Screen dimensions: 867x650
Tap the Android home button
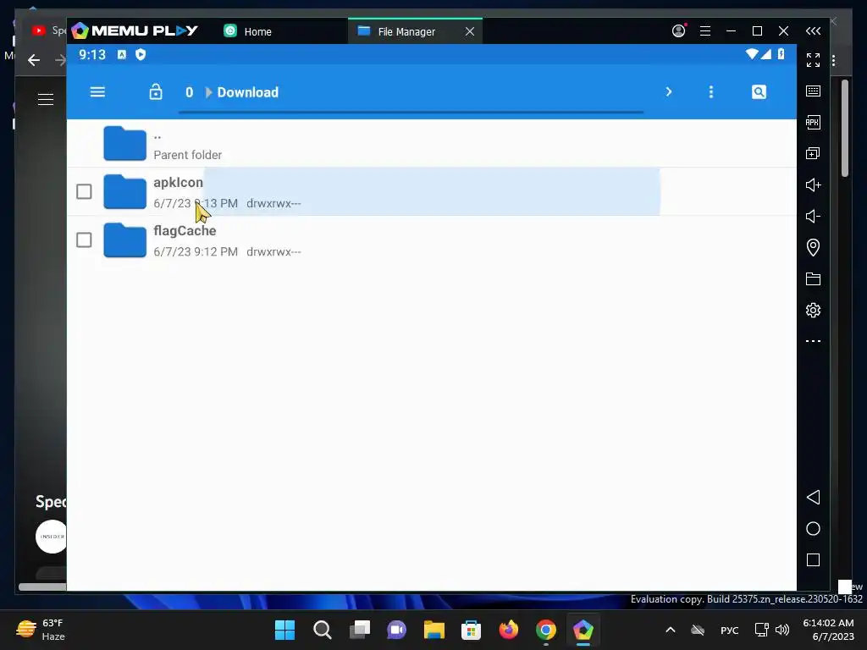(x=813, y=529)
